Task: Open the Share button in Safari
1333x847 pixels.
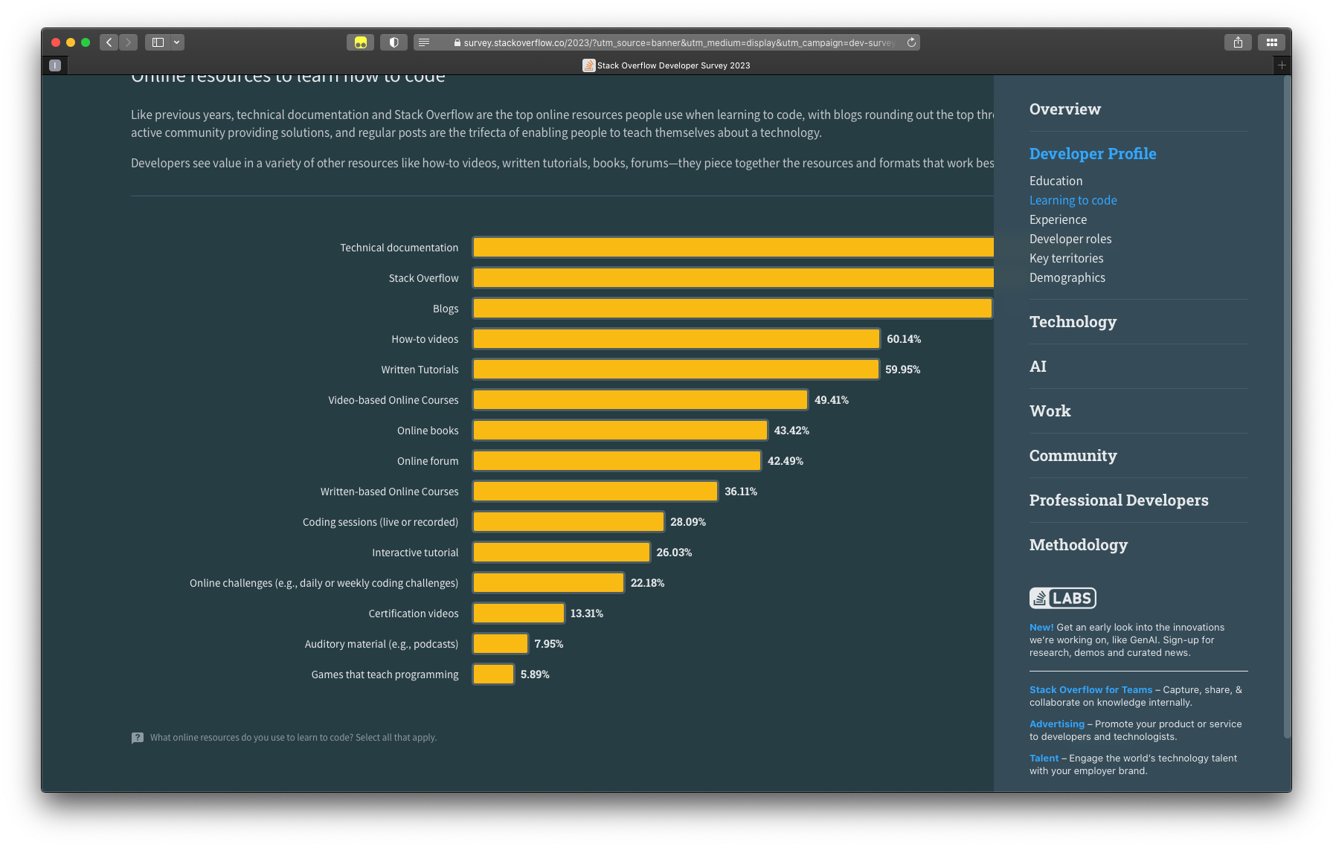Action: pyautogui.click(x=1238, y=42)
